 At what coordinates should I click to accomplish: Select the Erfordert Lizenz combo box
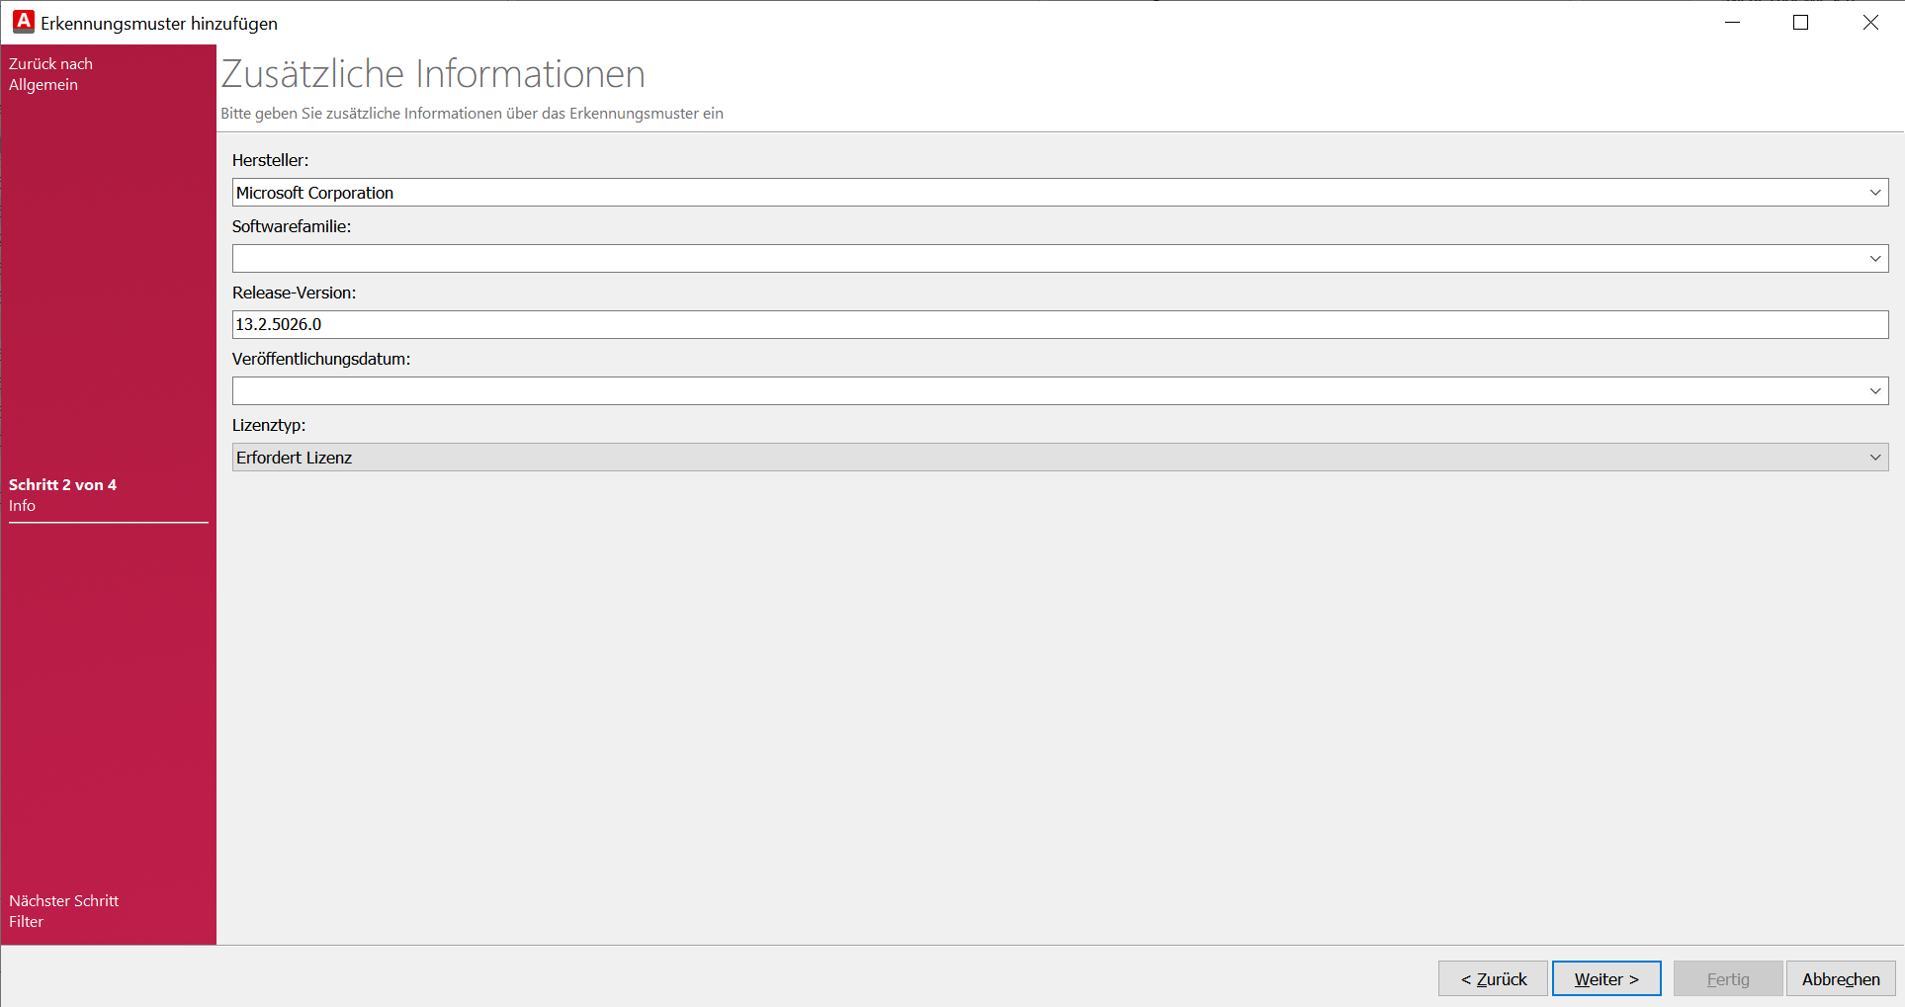[1048, 458]
